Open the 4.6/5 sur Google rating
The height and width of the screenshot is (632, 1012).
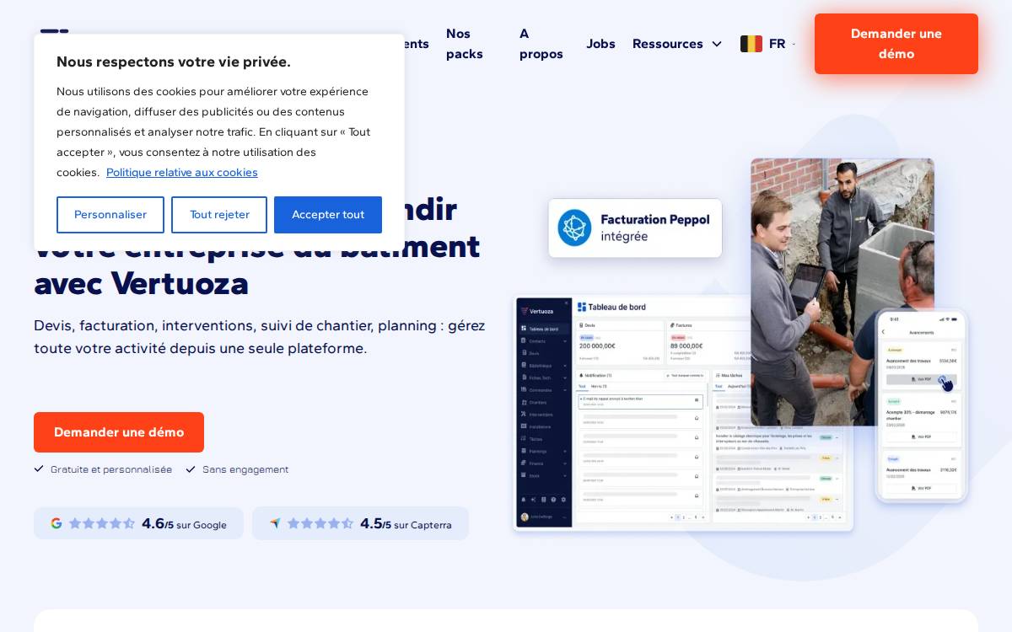click(138, 523)
